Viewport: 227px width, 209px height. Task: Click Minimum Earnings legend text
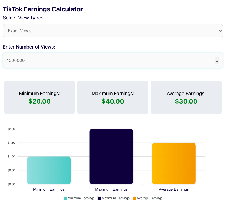pos(81,198)
